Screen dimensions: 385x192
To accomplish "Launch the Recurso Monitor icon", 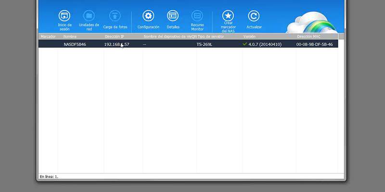I will click(197, 16).
